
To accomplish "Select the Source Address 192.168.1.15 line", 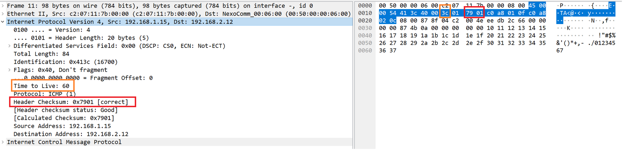I will click(62, 126).
